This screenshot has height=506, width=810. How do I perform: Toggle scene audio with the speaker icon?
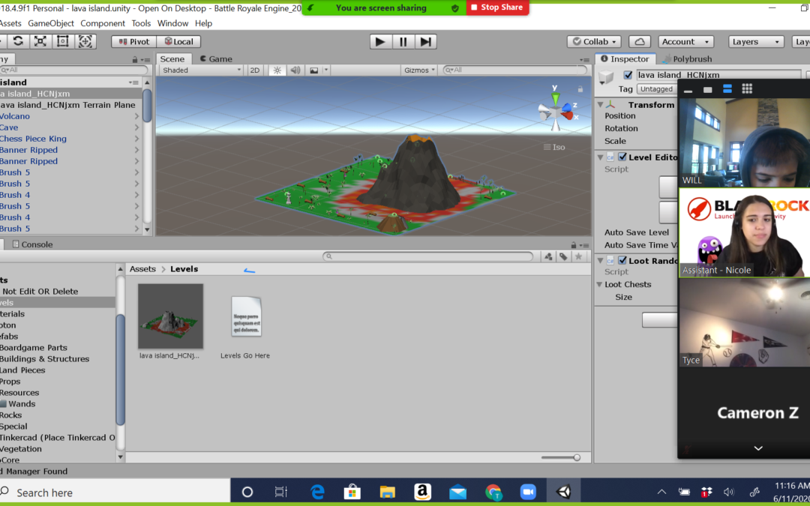point(295,70)
